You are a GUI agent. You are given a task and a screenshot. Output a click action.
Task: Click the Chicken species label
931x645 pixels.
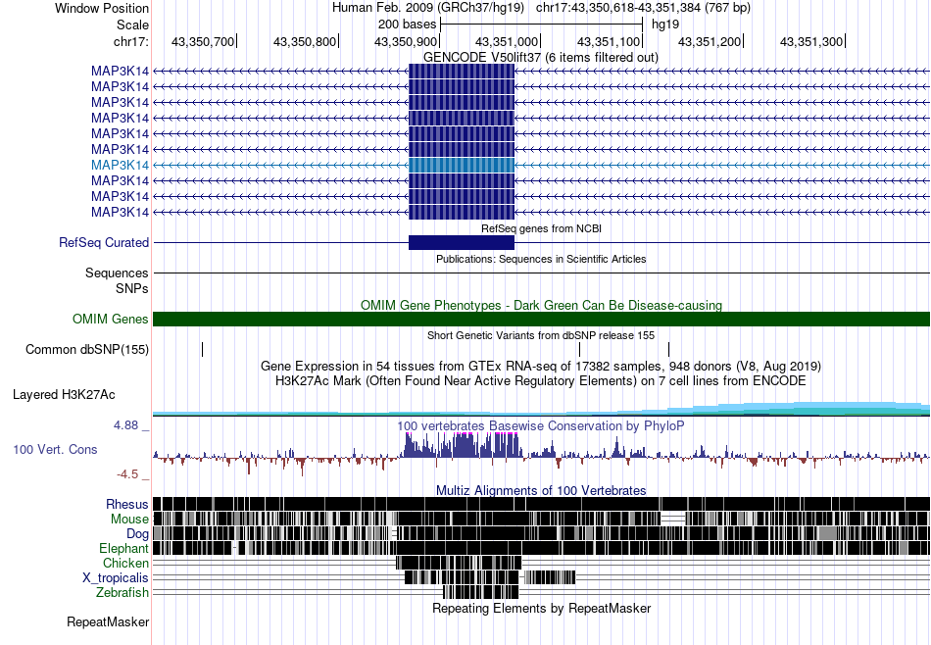click(125, 563)
